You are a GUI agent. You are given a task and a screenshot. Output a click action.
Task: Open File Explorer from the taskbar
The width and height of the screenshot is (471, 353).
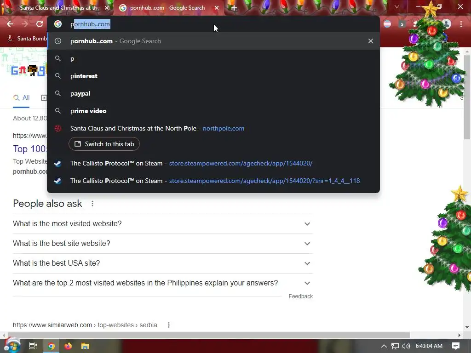click(85, 346)
